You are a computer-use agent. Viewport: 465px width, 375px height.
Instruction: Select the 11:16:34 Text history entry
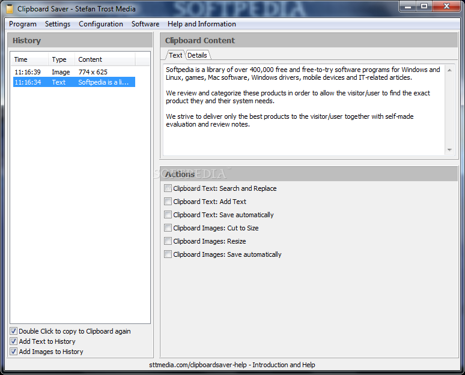[x=74, y=82]
